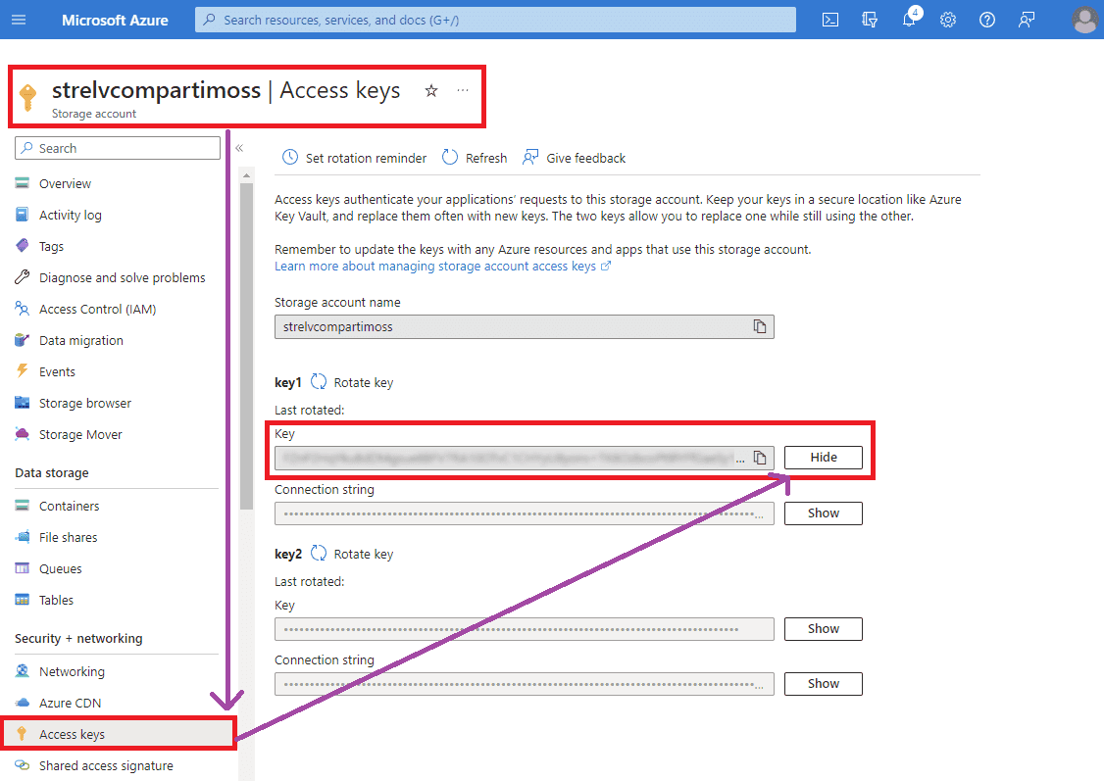Select Access keys in the sidebar
The height and width of the screenshot is (781, 1104).
coord(119,734)
